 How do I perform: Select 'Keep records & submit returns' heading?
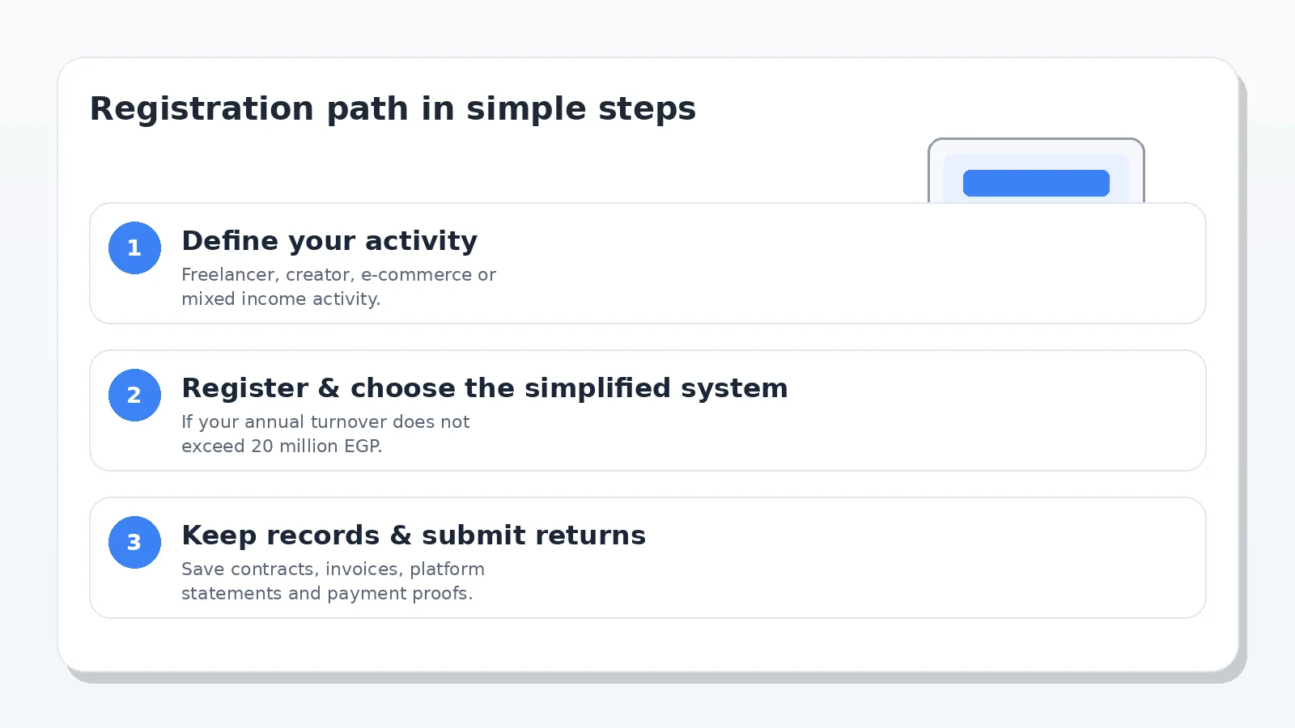click(414, 535)
